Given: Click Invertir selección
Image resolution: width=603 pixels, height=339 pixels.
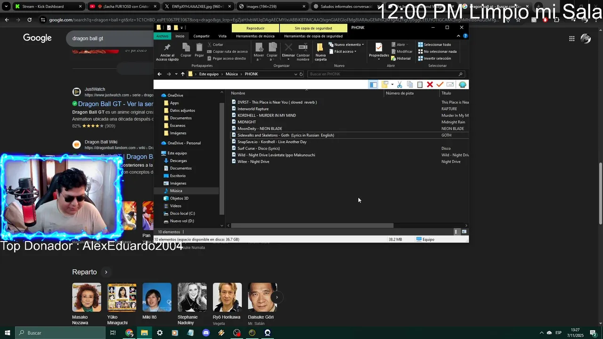Looking at the screenshot, I should 434,58.
